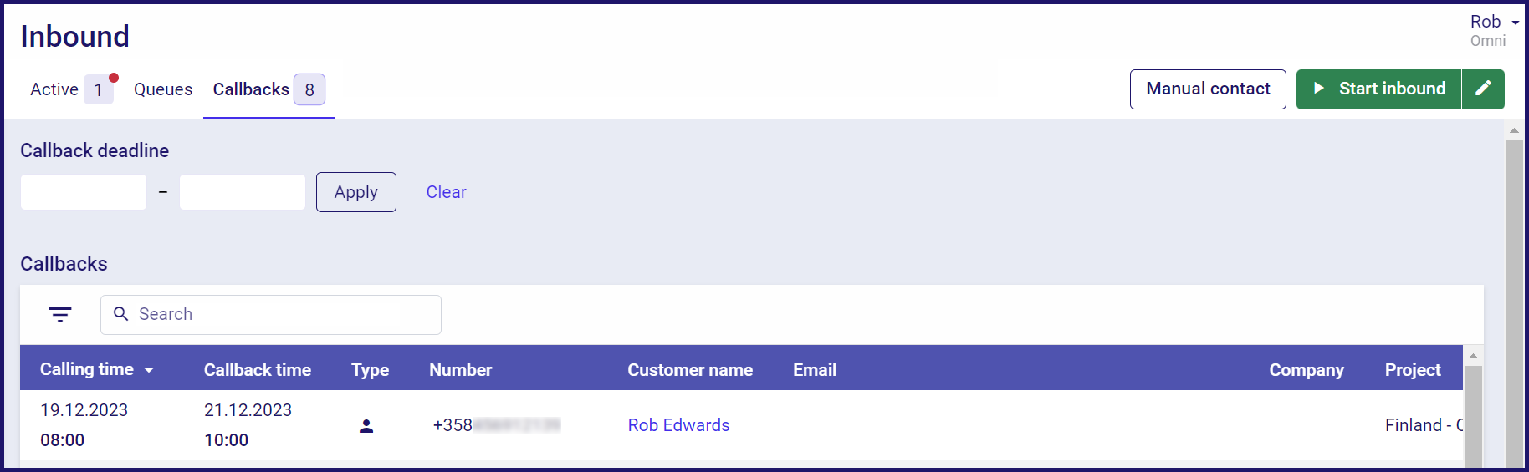This screenshot has height=472, width=1529.
Task: Click the Manual contact button
Action: click(x=1208, y=89)
